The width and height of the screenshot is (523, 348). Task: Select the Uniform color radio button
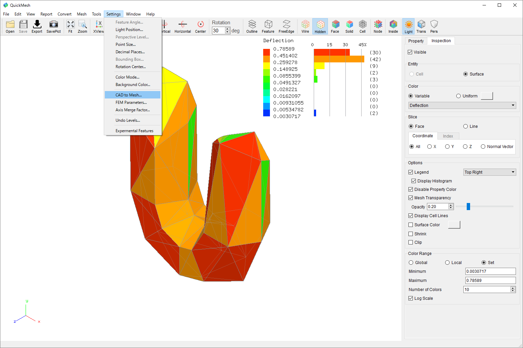coord(458,96)
